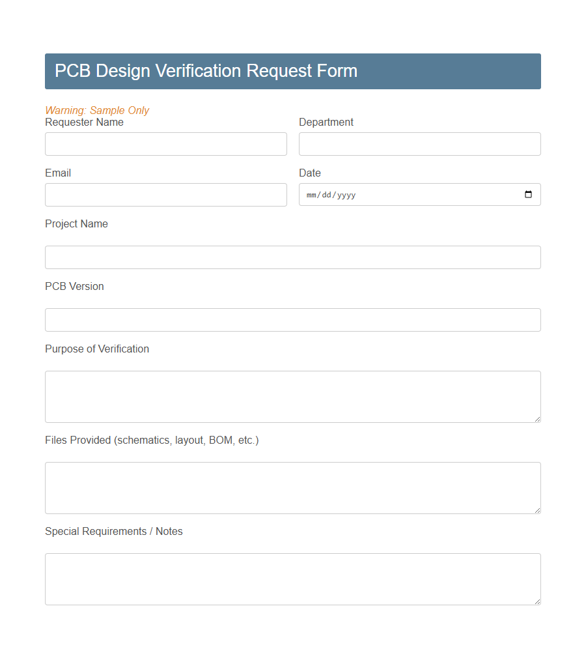Select the Files Provided text area
The image size is (586, 647).
292,485
